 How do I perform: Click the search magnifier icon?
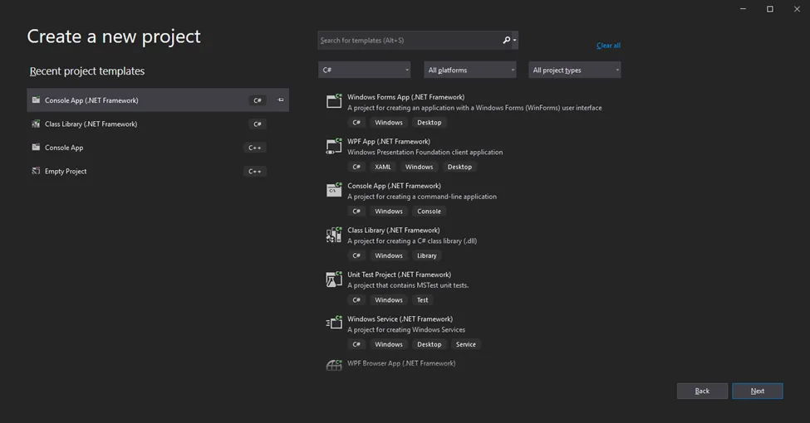(507, 40)
